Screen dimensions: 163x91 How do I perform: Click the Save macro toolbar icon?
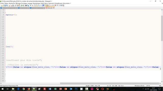[63, 6]
